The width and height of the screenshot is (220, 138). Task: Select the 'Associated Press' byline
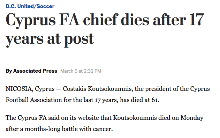tap(35, 71)
